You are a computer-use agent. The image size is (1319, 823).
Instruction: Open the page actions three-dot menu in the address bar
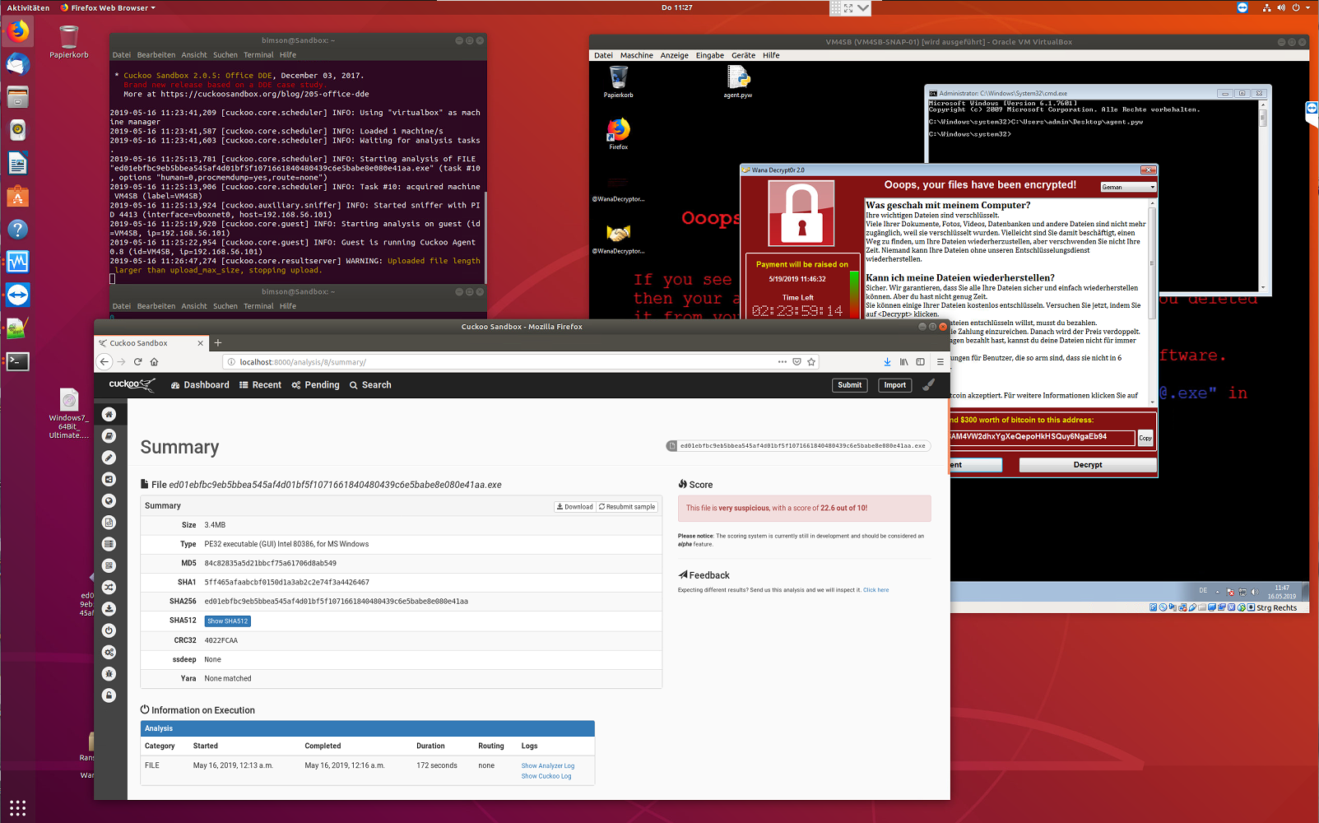[x=783, y=362]
